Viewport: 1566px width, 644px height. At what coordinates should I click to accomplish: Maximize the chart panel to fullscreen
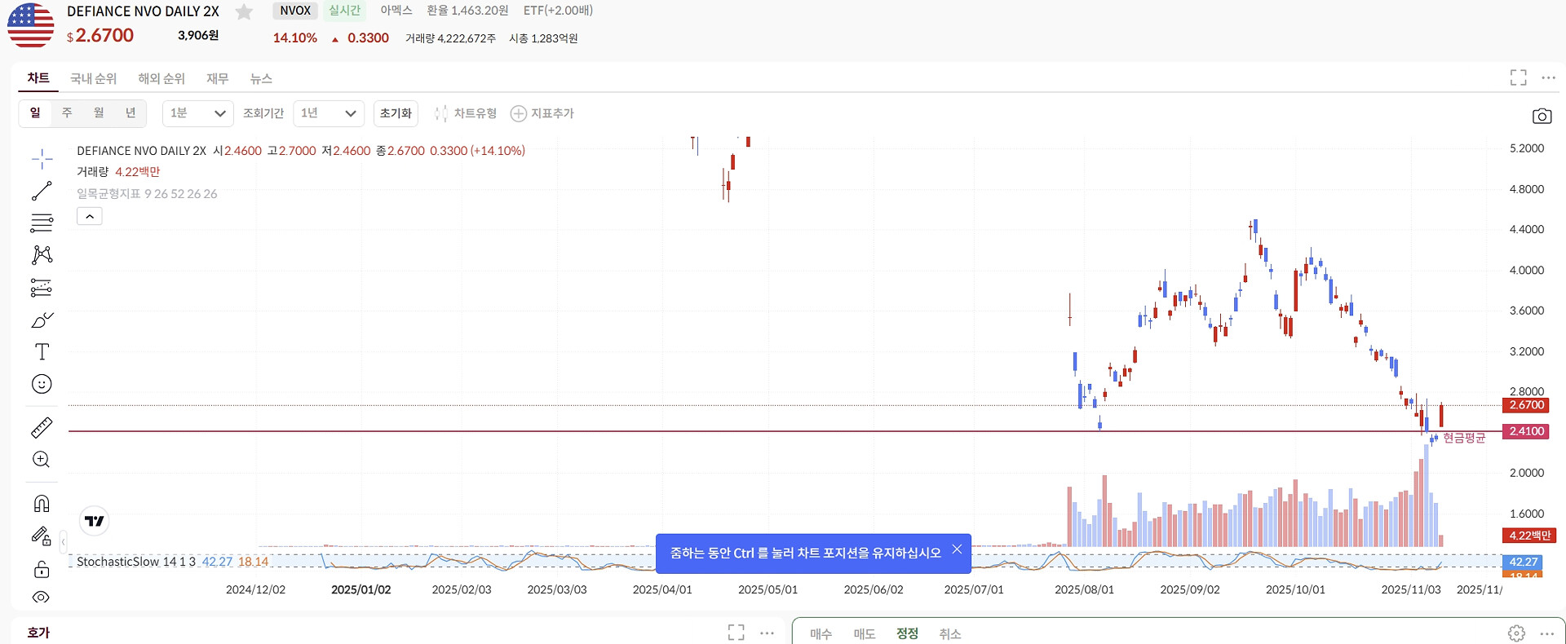(x=1518, y=77)
